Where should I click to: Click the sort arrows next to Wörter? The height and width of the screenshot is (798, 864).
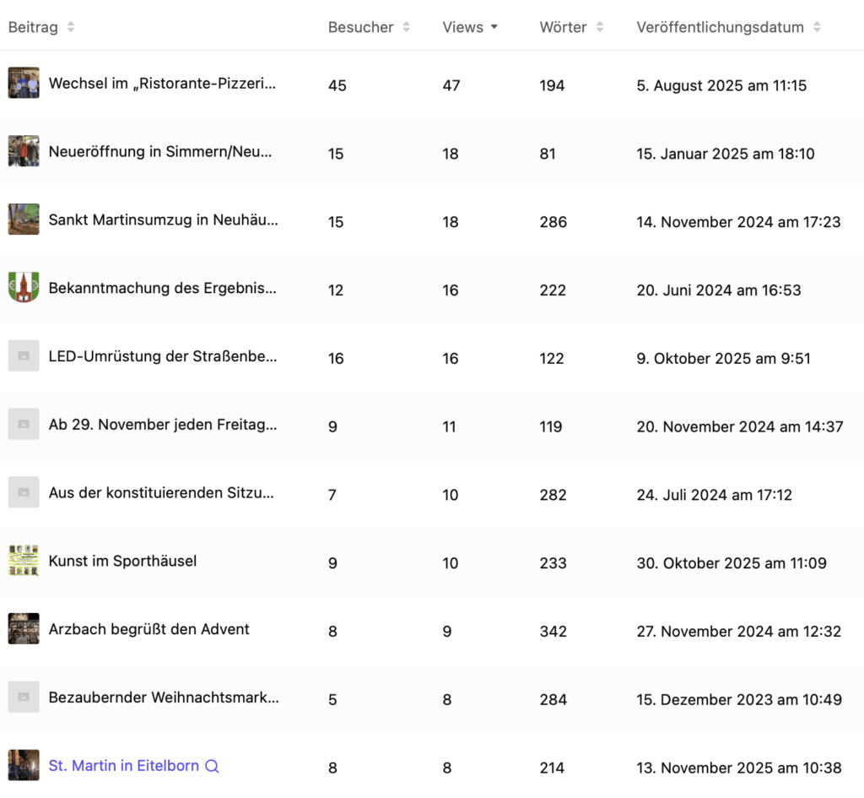600,27
